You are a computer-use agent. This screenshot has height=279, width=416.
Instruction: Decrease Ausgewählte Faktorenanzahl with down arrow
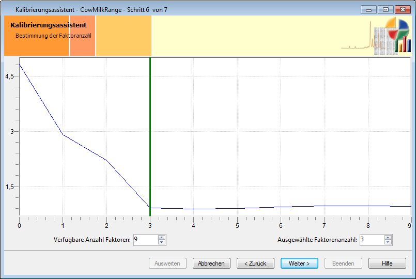(x=388, y=242)
